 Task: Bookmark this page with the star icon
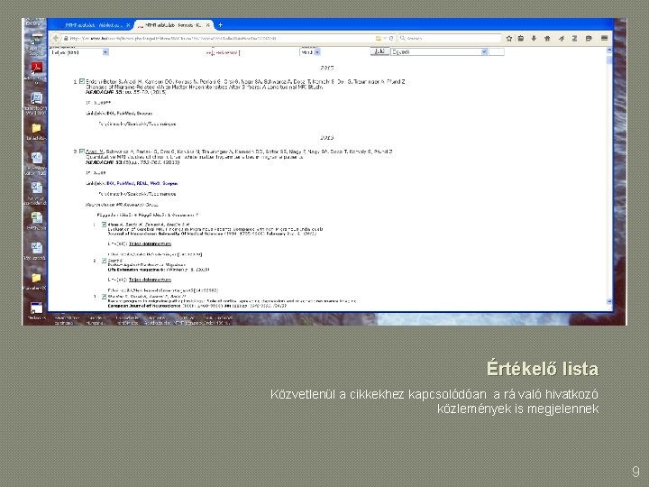click(509, 38)
